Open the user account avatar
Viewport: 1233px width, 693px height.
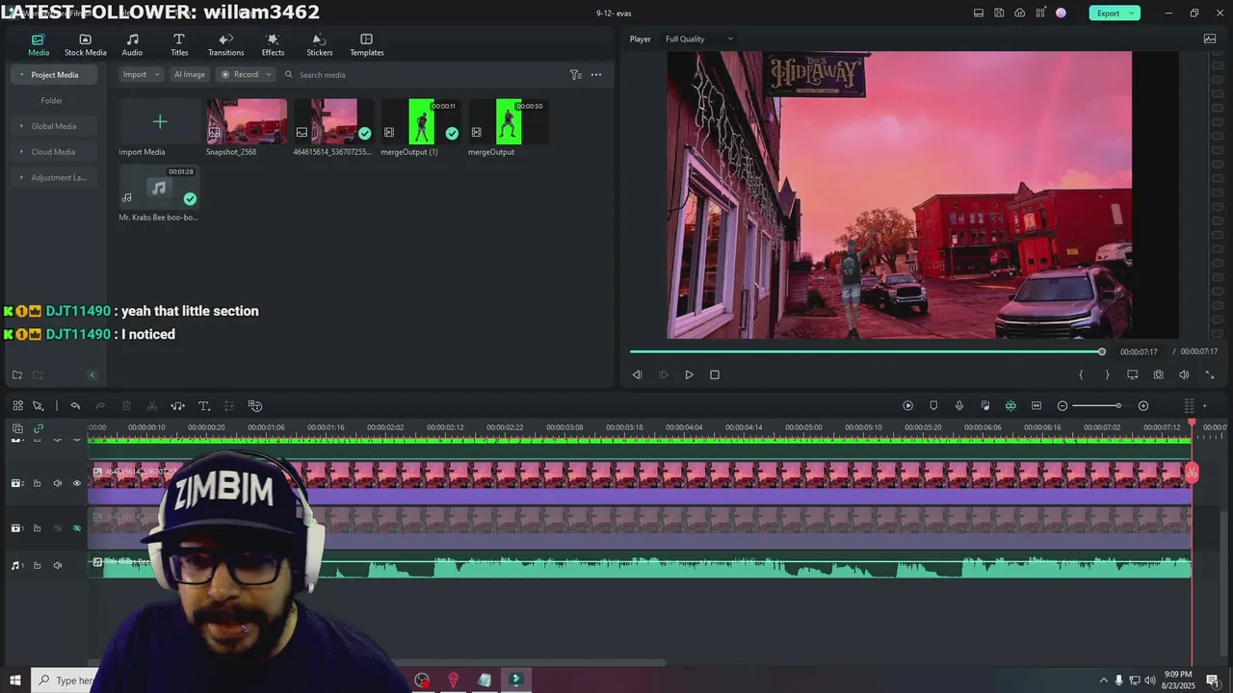(1062, 13)
